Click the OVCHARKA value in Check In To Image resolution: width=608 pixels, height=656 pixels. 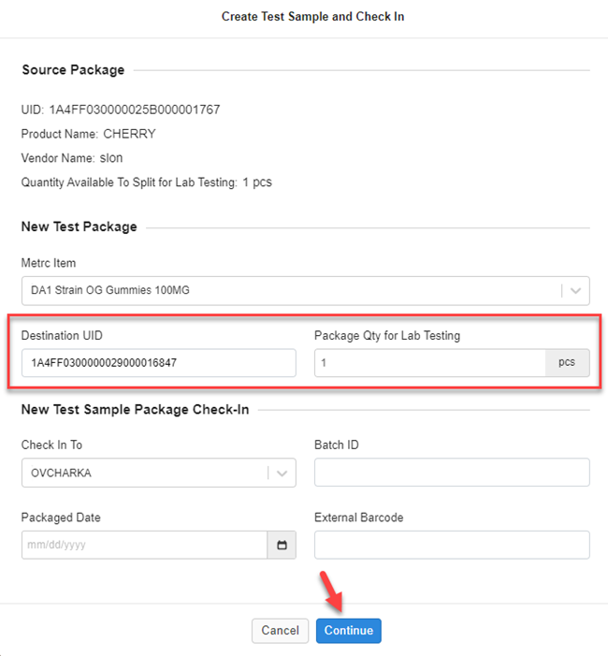(x=61, y=473)
